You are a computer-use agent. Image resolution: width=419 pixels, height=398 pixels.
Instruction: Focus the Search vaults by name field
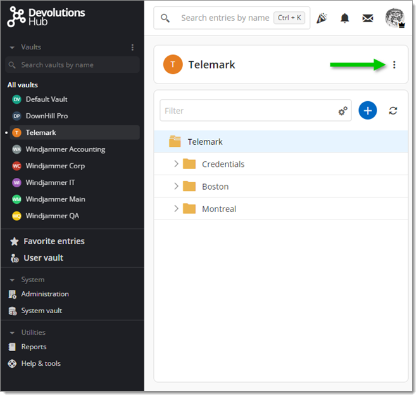point(72,65)
